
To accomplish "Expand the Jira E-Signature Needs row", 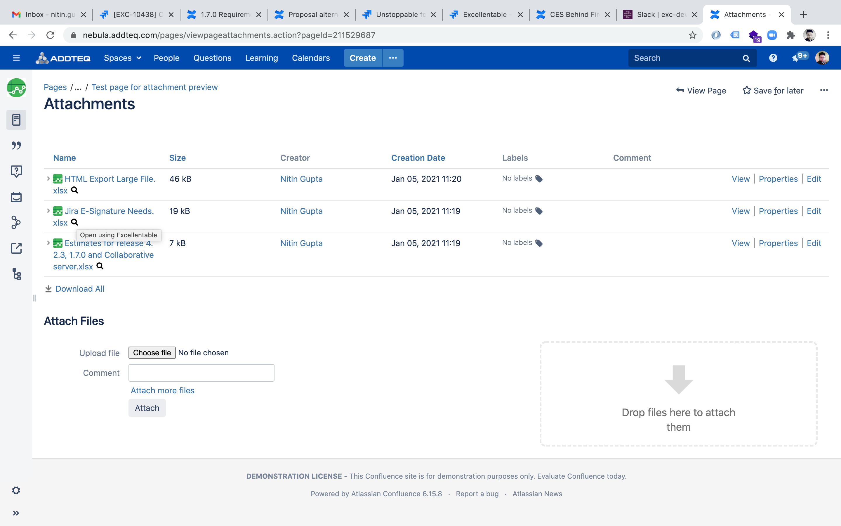I will tap(48, 210).
